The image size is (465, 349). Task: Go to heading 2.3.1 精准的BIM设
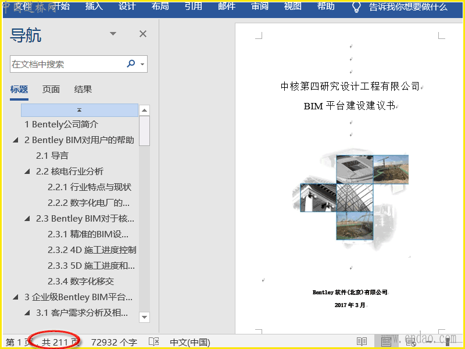[88, 234]
